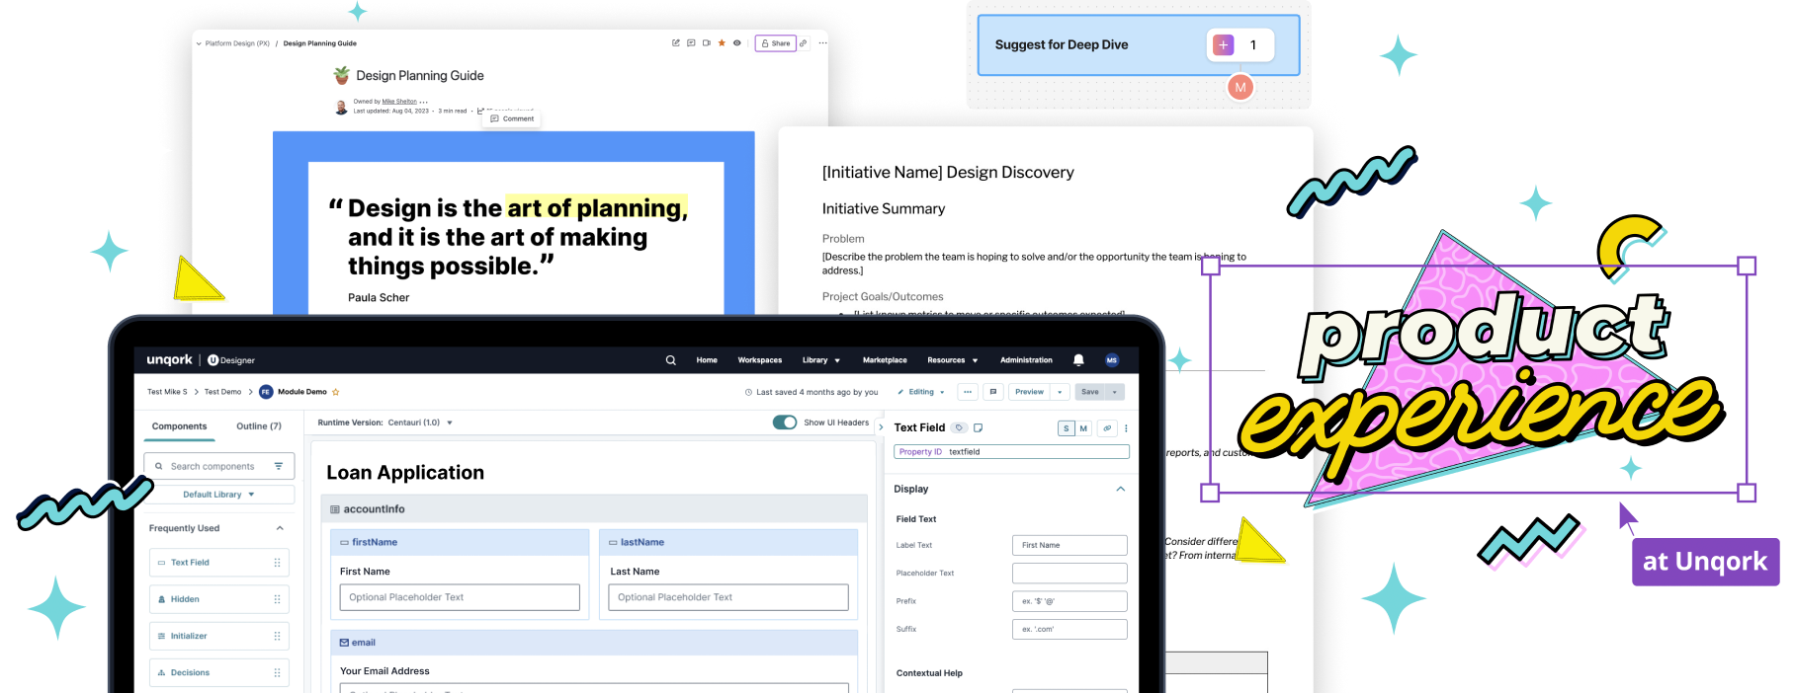
Task: Click the Property ID textfield input
Action: [x=1011, y=452]
